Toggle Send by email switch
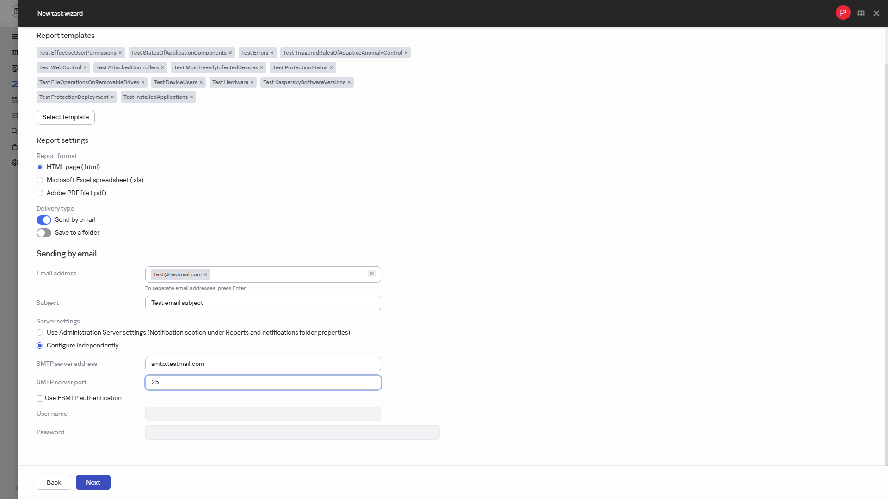 44,220
